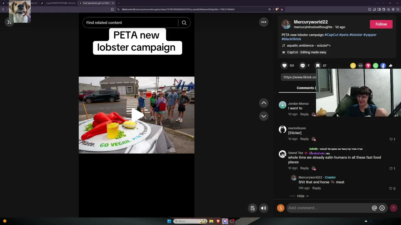Collapse replies with the Hide expander
The height and width of the screenshot is (225, 401).
(303, 196)
